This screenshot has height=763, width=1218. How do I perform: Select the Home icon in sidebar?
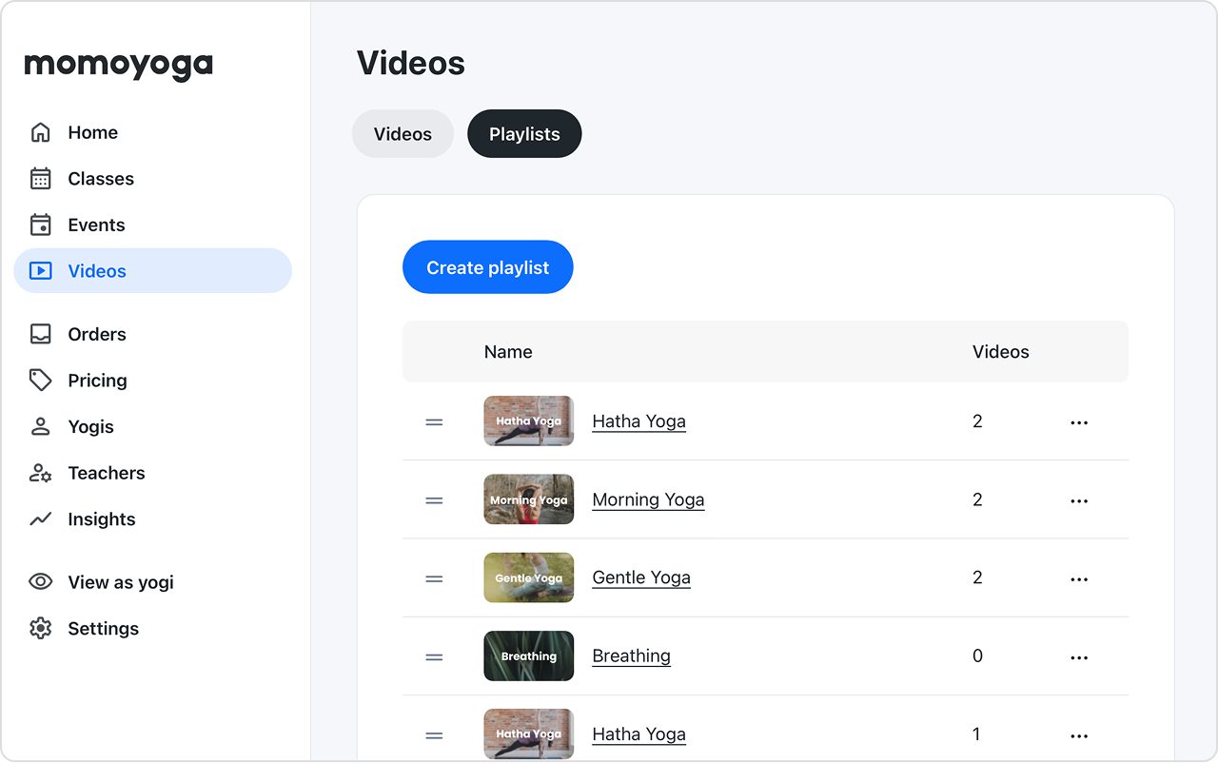pyautogui.click(x=39, y=132)
